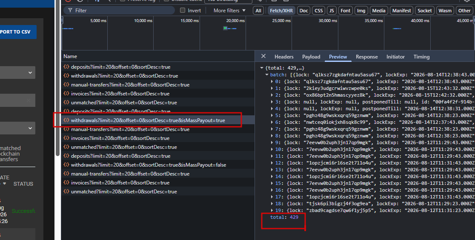
Task: Filter requests by Img type
Action: point(361,11)
